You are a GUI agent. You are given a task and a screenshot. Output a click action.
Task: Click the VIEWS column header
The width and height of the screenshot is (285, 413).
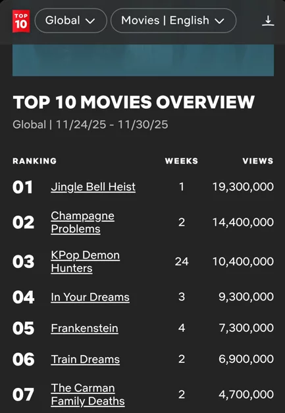258,161
